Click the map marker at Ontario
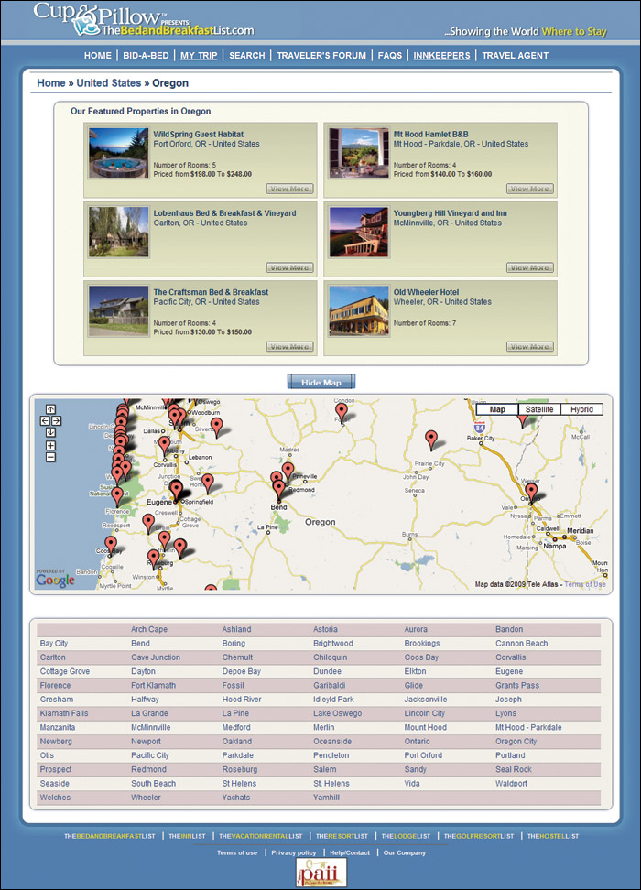641x890 pixels. 531,493
